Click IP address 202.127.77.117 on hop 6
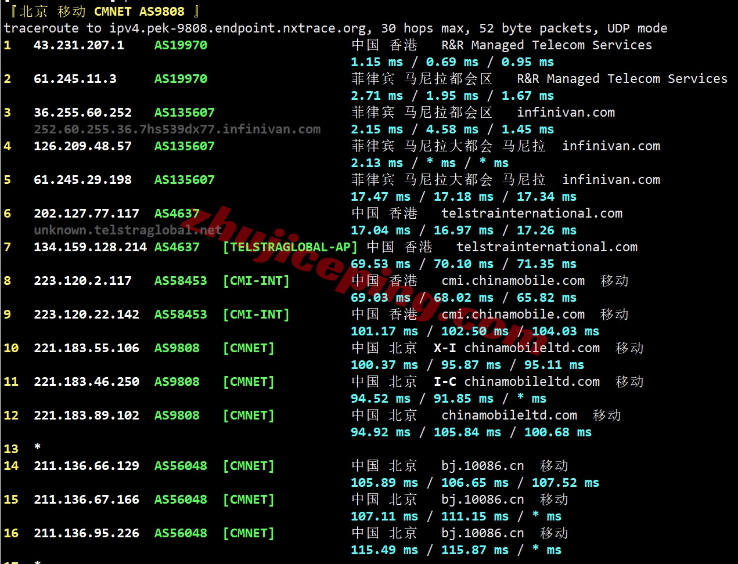The height and width of the screenshot is (564, 738). pos(86,214)
